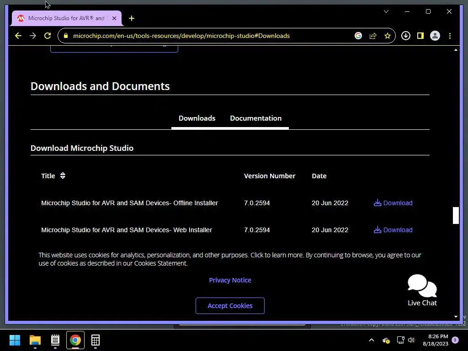Click Offline Installer version 7.0.2594

(257, 203)
